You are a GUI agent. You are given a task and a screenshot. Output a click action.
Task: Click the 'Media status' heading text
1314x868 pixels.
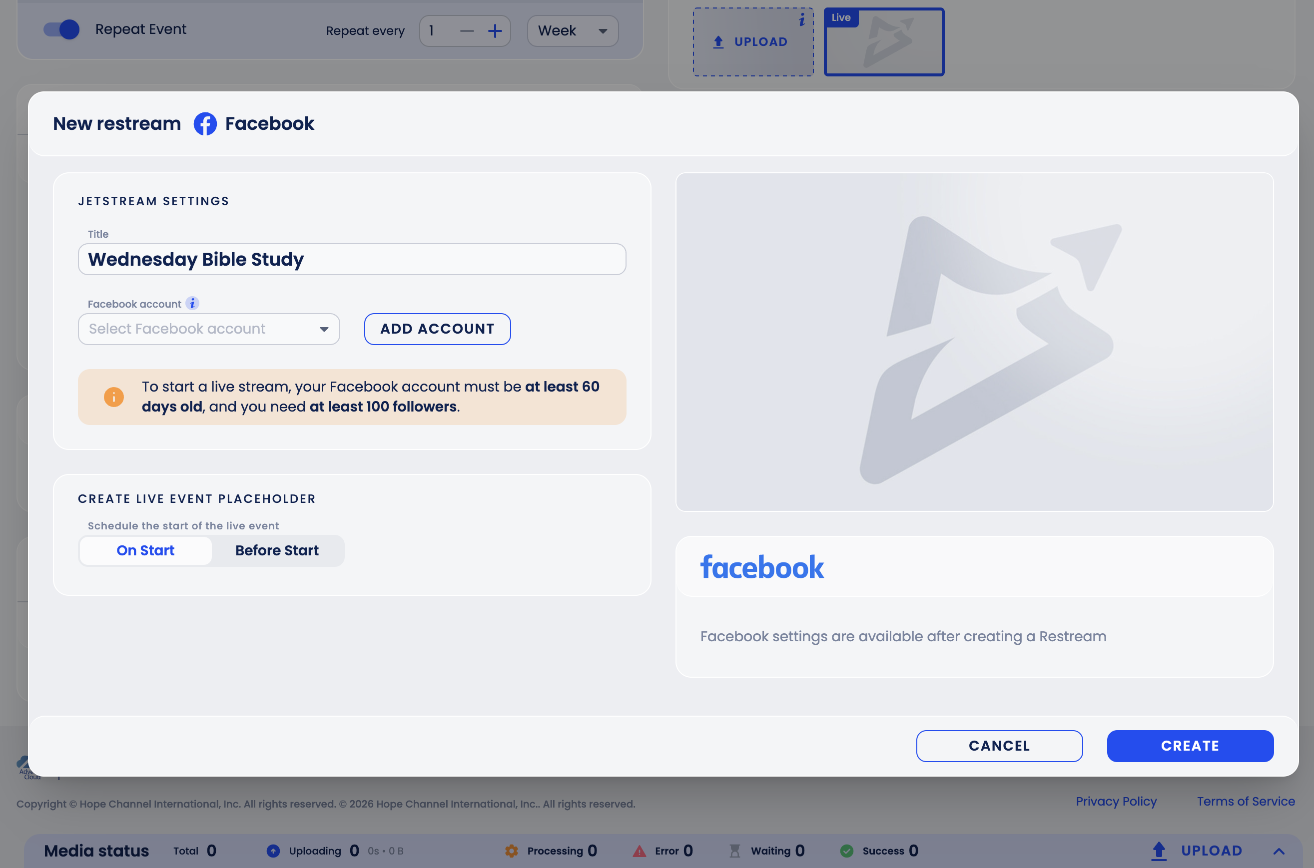click(x=96, y=851)
